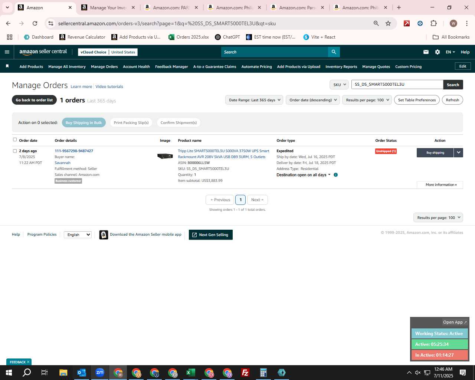Open bottom Results per page 100 dropdown
This screenshot has height=380, width=475.
[438, 217]
